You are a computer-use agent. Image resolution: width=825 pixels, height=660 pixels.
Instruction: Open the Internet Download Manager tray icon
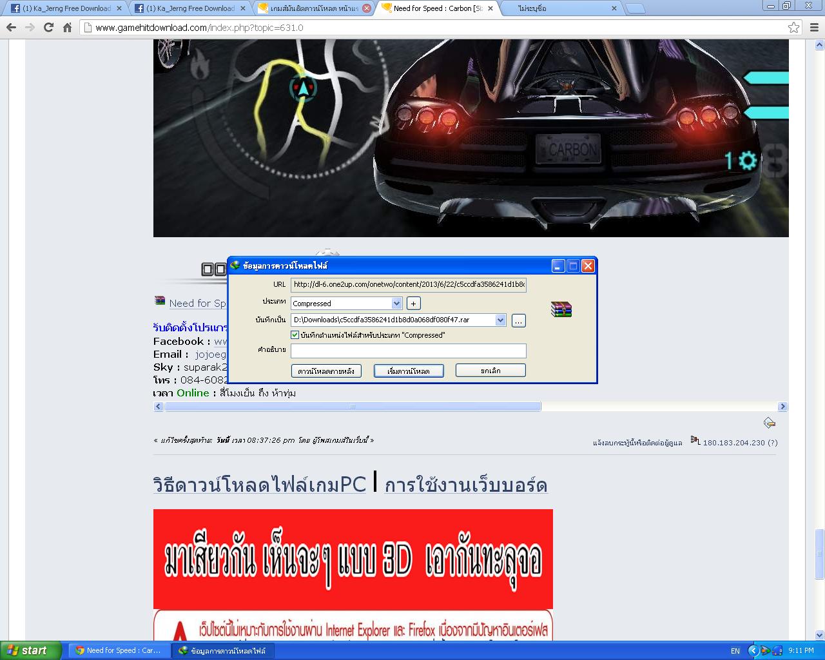[765, 650]
